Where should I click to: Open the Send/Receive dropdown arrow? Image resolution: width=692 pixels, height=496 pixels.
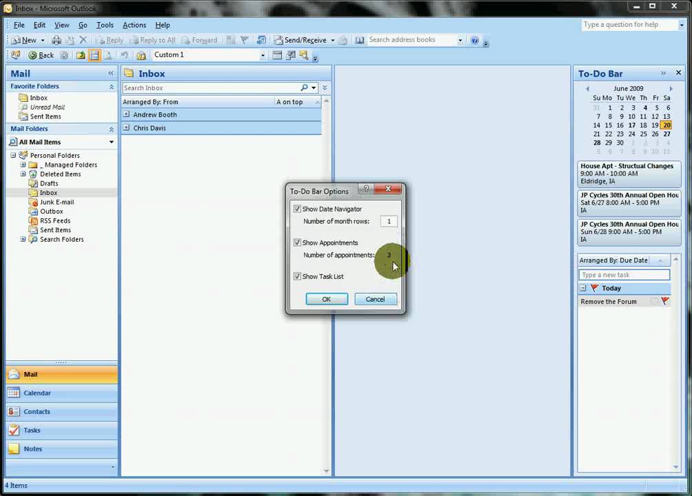333,40
